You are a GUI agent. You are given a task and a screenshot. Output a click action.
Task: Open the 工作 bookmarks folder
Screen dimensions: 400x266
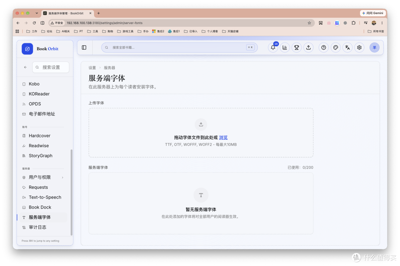coord(31,31)
